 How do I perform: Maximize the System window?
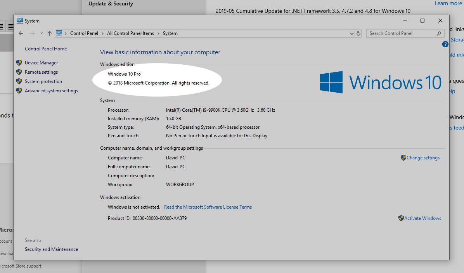[x=422, y=21]
